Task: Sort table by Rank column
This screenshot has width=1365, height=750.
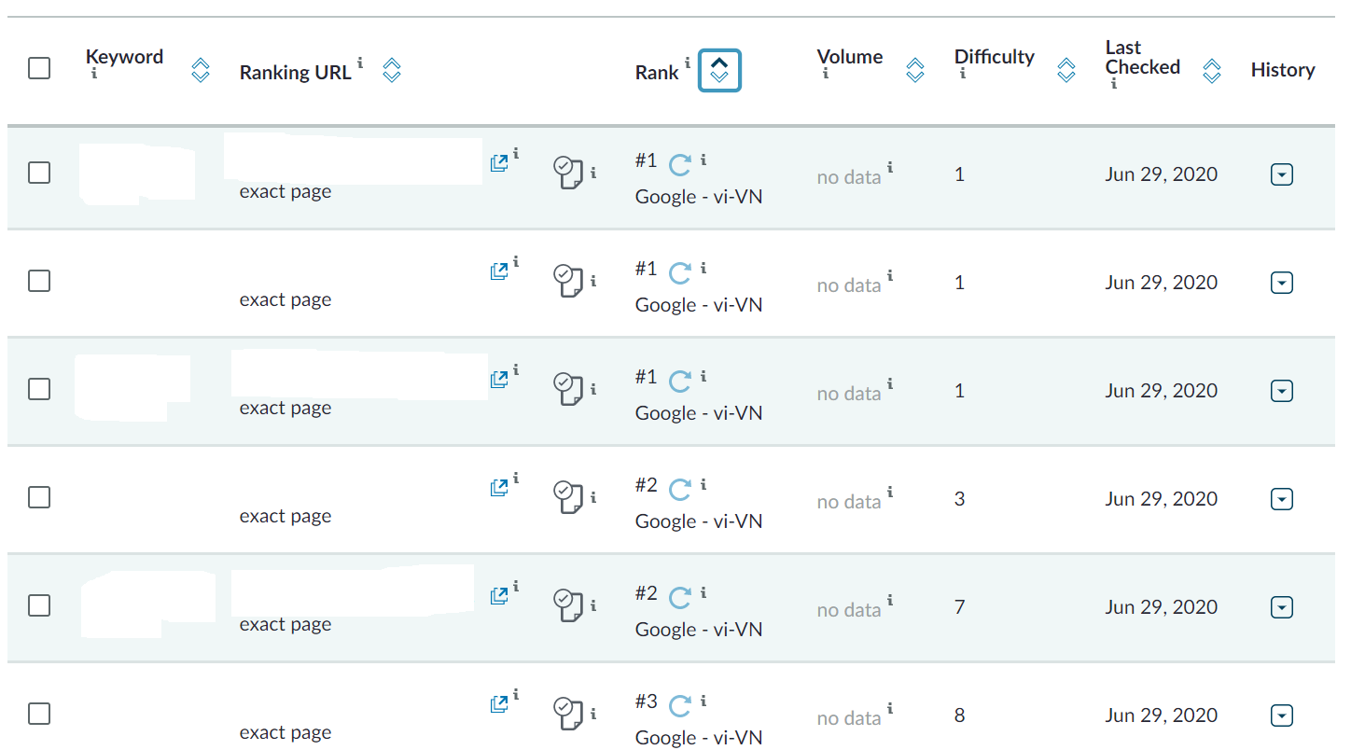Action: pyautogui.click(x=719, y=70)
